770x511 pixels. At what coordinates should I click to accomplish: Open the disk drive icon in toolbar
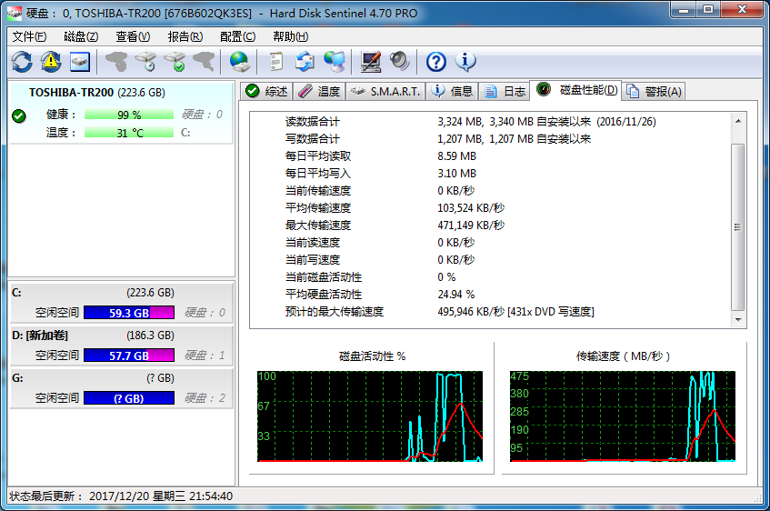[80, 62]
